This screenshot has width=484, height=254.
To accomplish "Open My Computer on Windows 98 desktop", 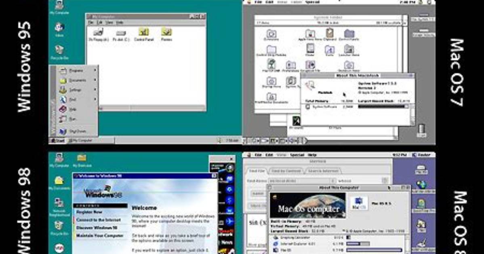I will click(x=59, y=160).
